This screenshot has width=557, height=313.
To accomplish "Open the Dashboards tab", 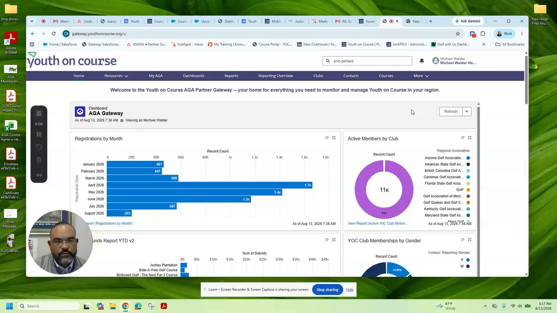I will [194, 76].
